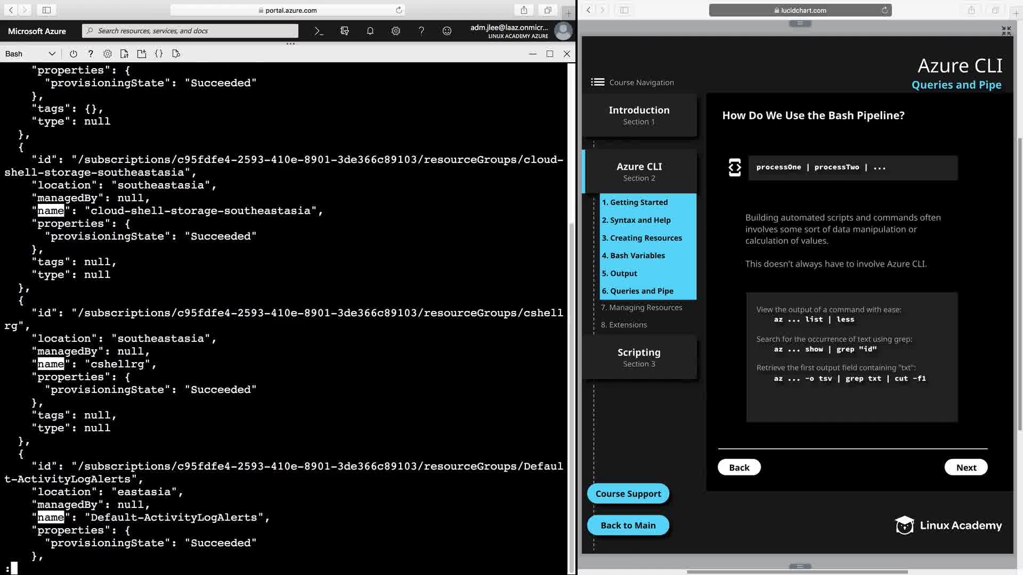Click the Course Support button

click(x=628, y=494)
